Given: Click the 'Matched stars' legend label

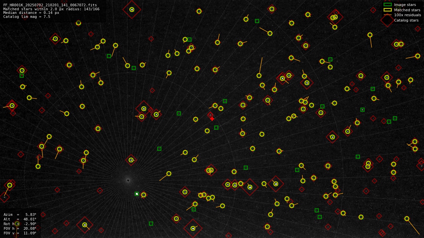Looking at the screenshot, I should pos(407,10).
